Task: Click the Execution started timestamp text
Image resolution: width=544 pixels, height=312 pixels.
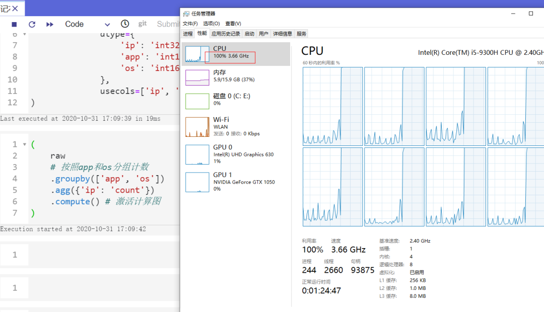Action: click(x=73, y=229)
